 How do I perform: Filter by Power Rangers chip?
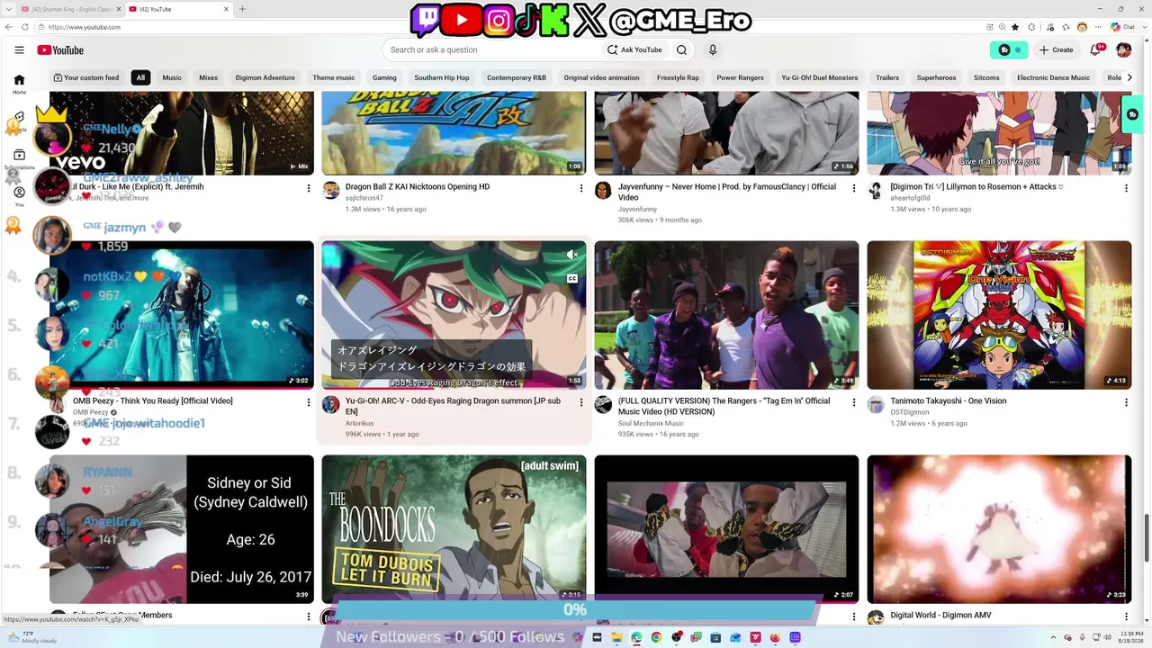[x=740, y=77]
